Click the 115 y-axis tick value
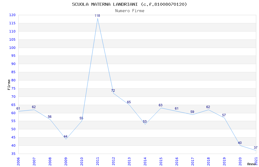Viewport: 259px width, 167px height. pyautogui.click(x=12, y=23)
